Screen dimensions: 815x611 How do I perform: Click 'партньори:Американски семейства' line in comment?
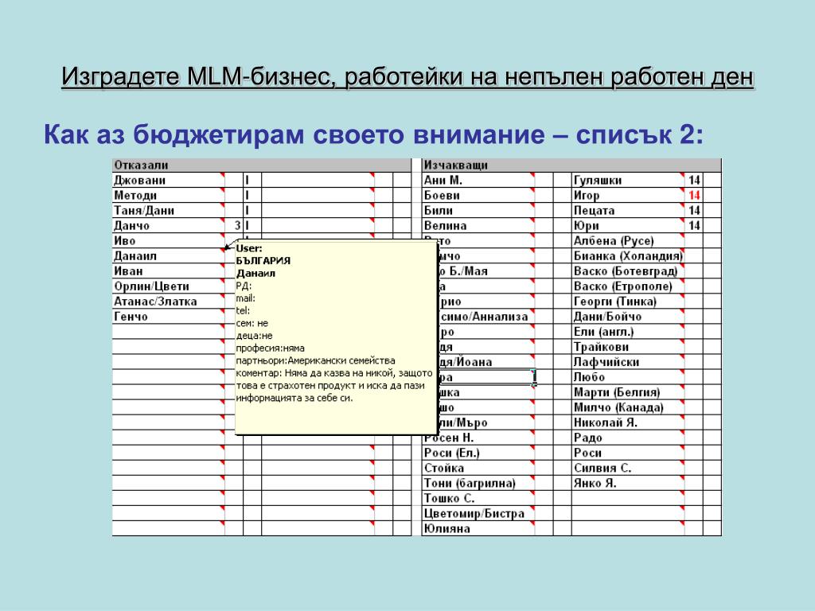(315, 360)
